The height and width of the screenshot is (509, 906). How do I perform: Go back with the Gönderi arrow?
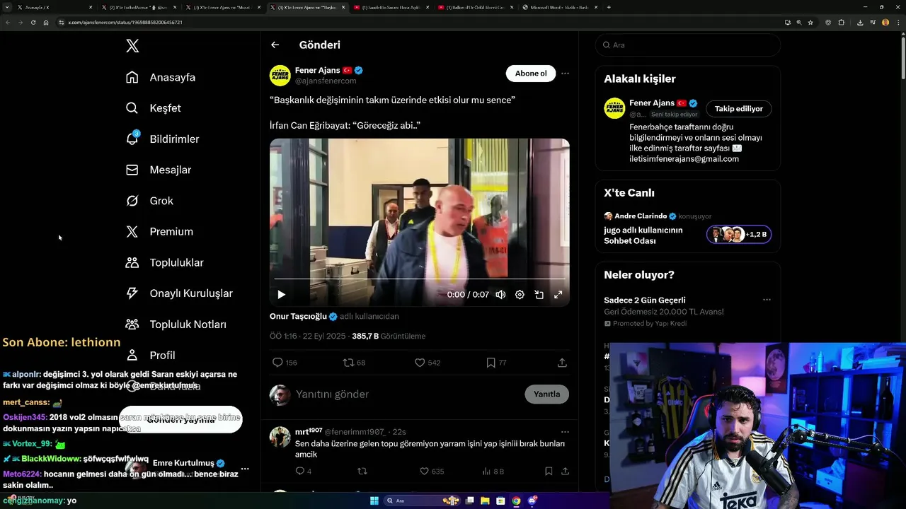coord(275,45)
